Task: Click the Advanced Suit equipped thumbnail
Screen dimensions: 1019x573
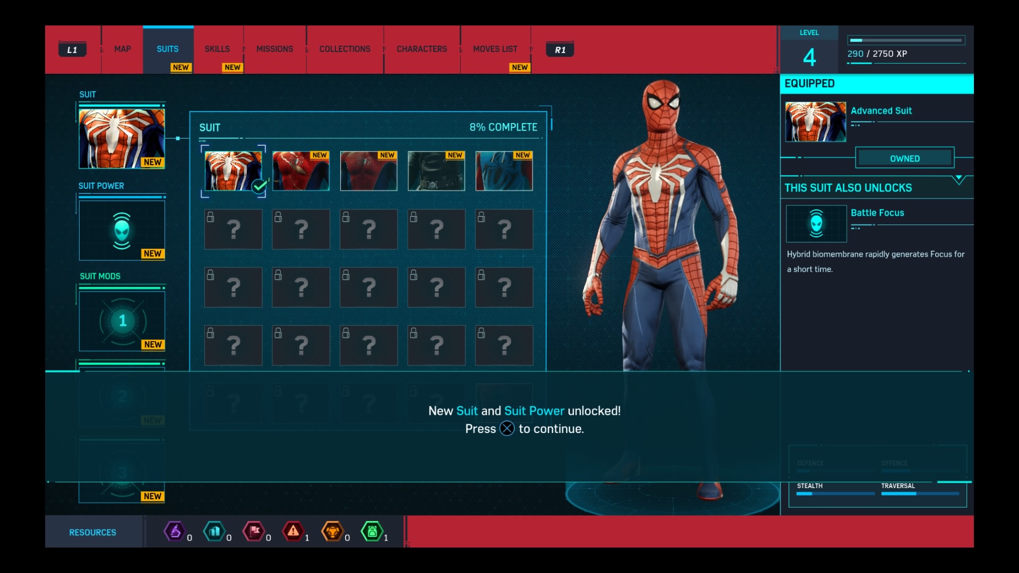Action: tap(816, 121)
